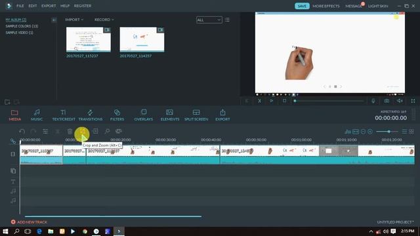
Task: Switch tracks to list view layout
Action: [404, 131]
